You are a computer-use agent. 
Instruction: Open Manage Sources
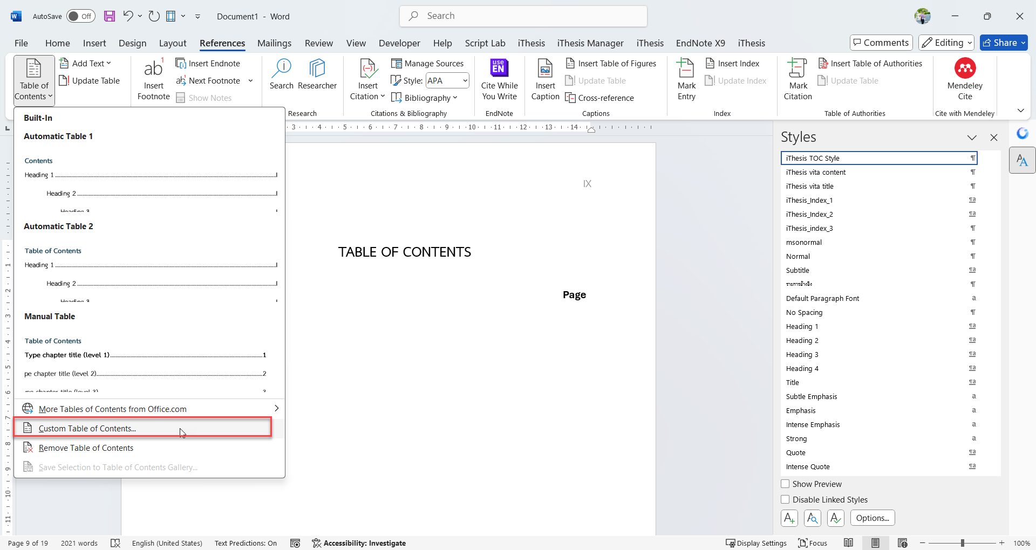(x=427, y=64)
